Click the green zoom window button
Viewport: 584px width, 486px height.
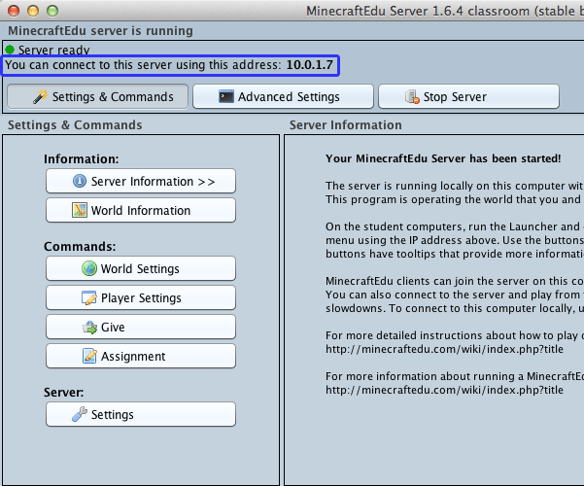pos(52,11)
